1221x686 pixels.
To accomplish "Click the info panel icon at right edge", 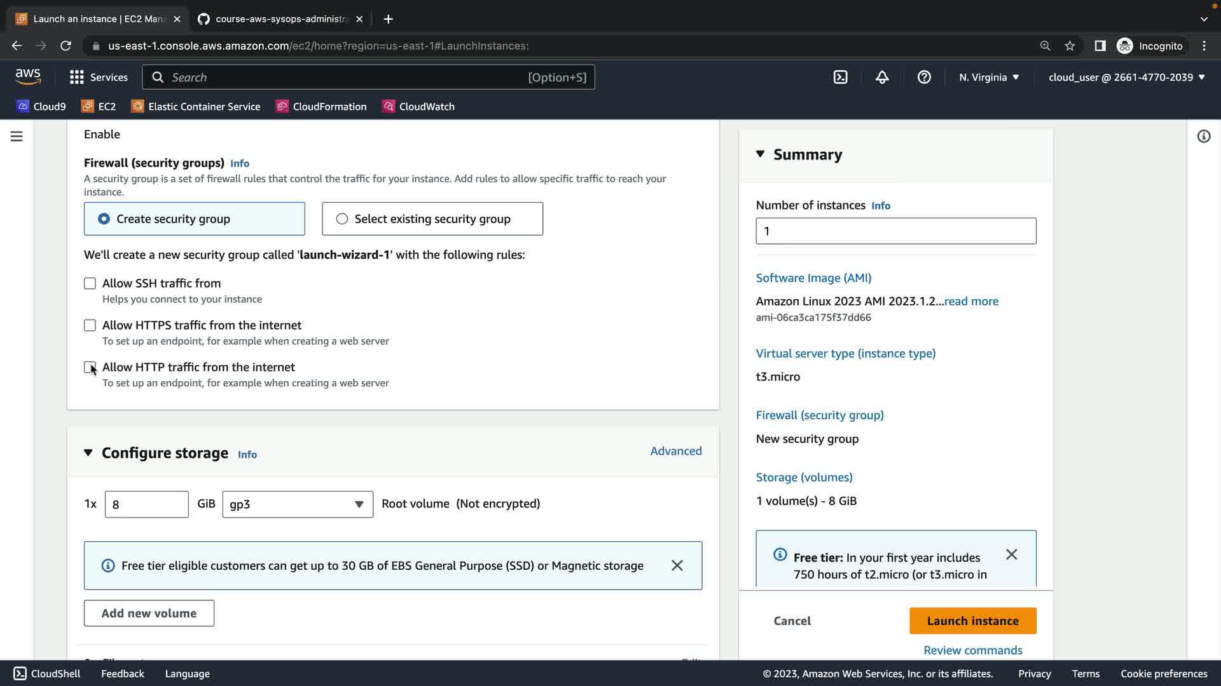I will click(1203, 137).
